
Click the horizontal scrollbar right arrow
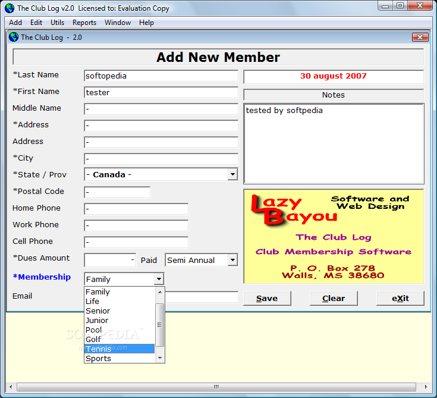(x=426, y=387)
